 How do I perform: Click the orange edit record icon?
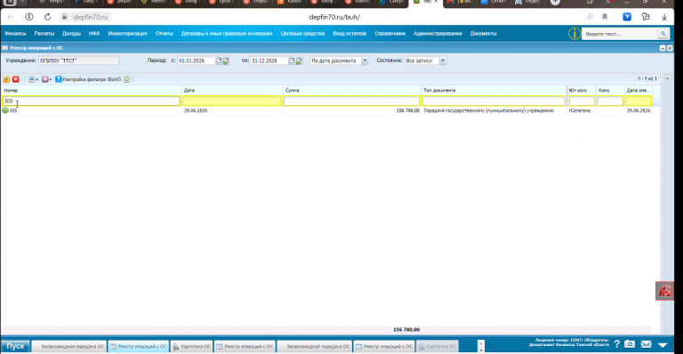pyautogui.click(x=6, y=79)
